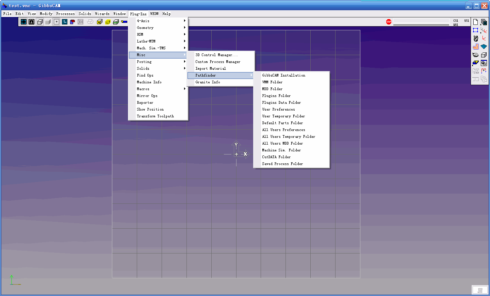Open the Wizards menu
This screenshot has height=296, width=490.
[x=102, y=14]
